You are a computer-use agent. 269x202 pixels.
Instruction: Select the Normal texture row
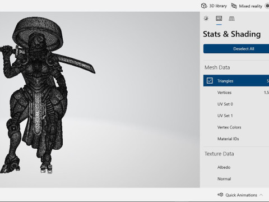[236, 179]
